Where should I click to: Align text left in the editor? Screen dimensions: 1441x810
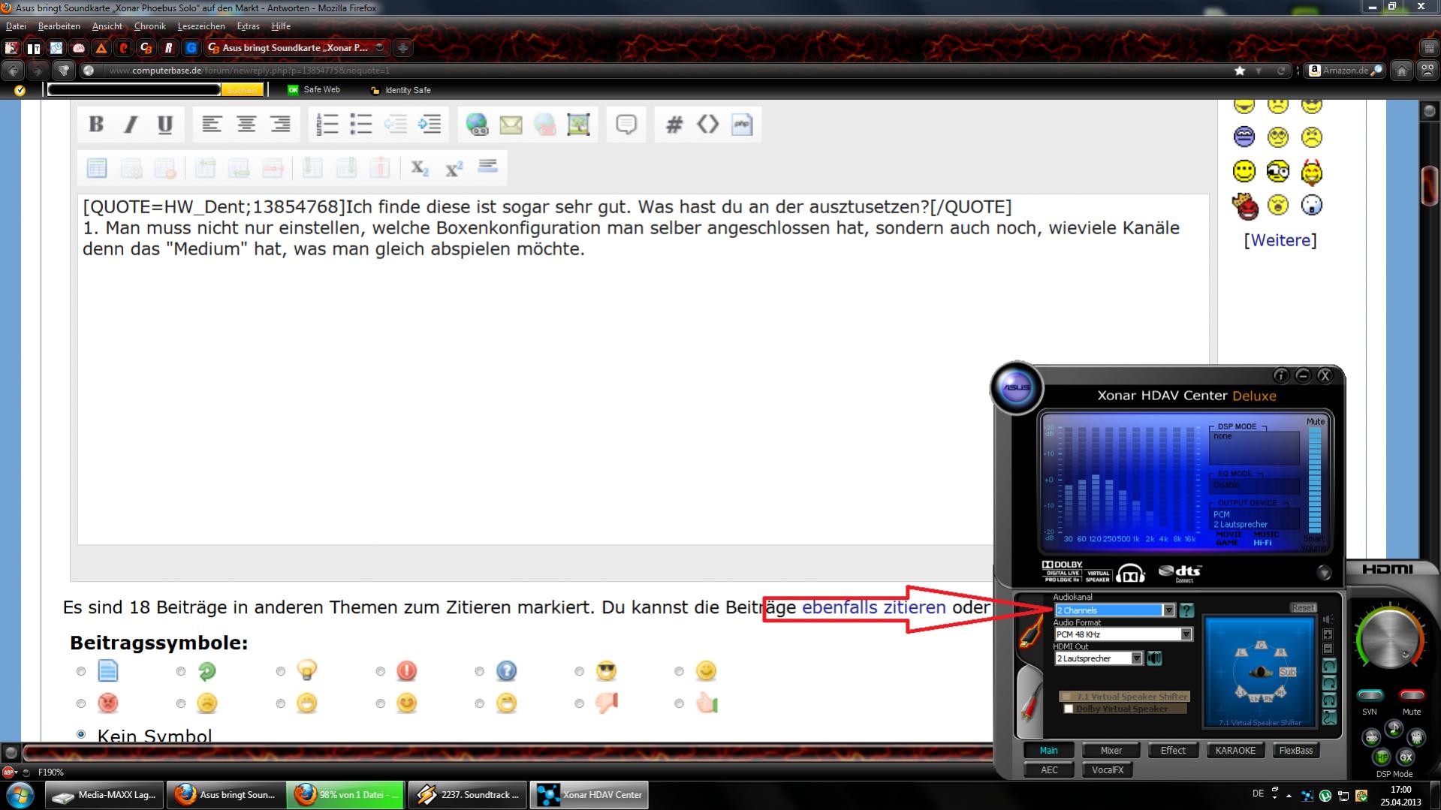tap(212, 124)
